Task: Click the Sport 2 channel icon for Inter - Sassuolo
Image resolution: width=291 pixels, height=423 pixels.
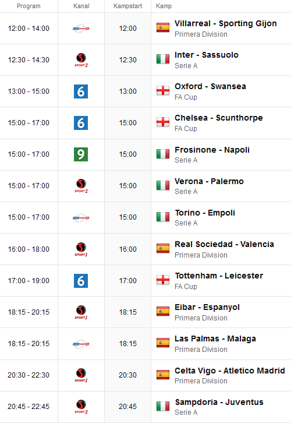Action: (x=81, y=60)
